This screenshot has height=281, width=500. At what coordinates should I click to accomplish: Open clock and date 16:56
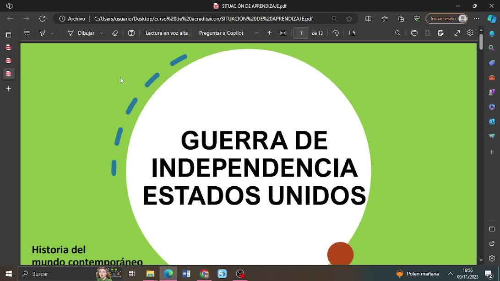tap(467, 274)
